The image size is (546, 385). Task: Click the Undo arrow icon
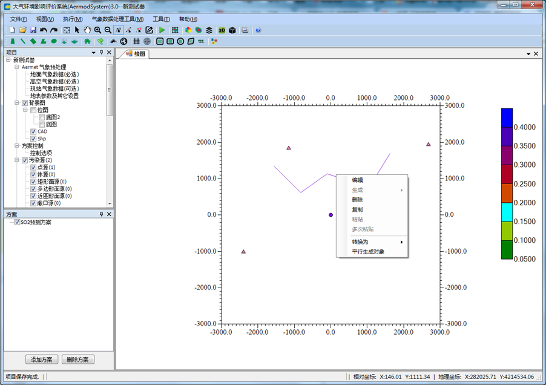point(44,30)
